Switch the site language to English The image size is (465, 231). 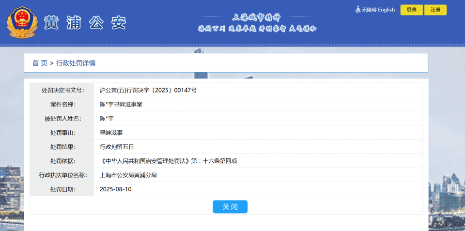[386, 10]
